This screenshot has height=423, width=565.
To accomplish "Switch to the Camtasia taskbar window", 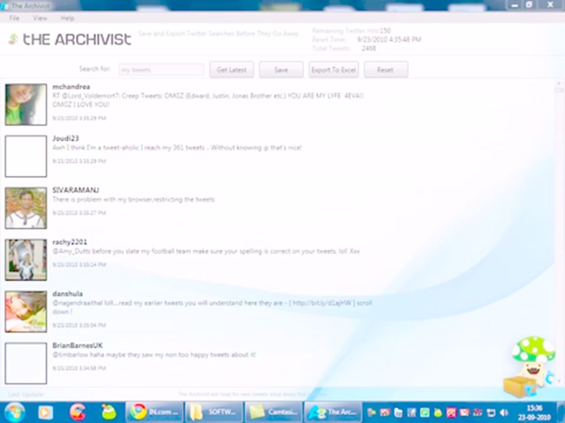I will (x=274, y=412).
